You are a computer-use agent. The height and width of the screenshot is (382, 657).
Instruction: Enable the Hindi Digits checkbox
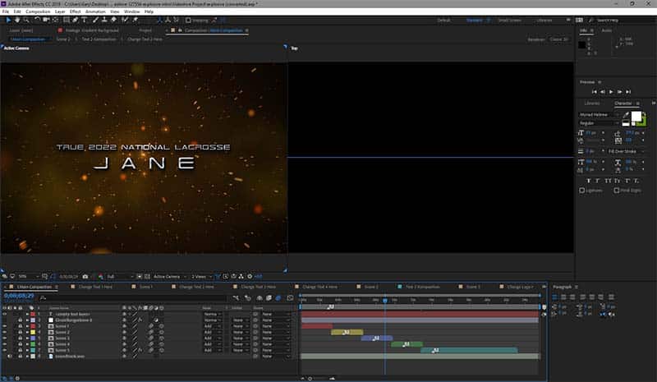(617, 190)
